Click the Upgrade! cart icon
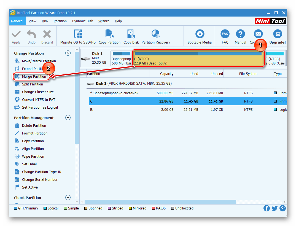The height and width of the screenshot is (226, 296). [278, 34]
